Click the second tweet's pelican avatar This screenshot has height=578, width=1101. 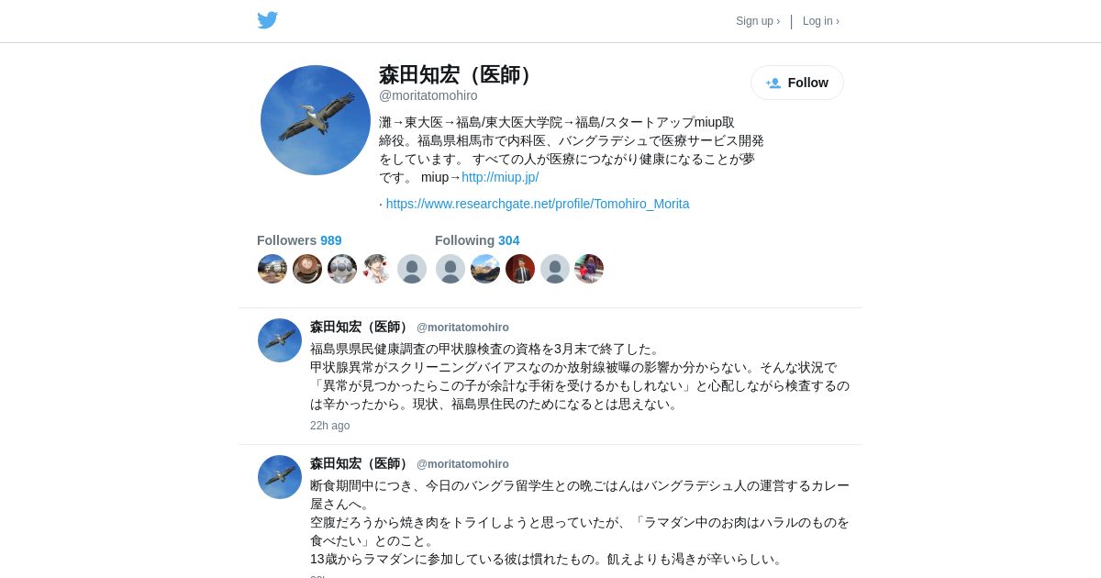pos(280,477)
